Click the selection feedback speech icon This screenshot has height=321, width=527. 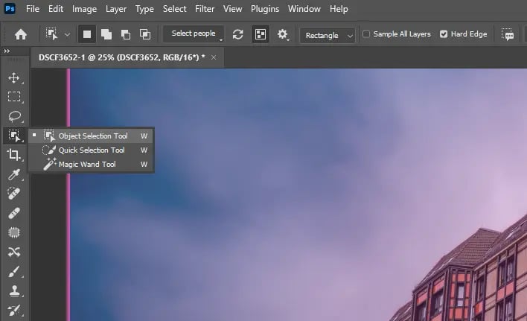[x=508, y=34]
